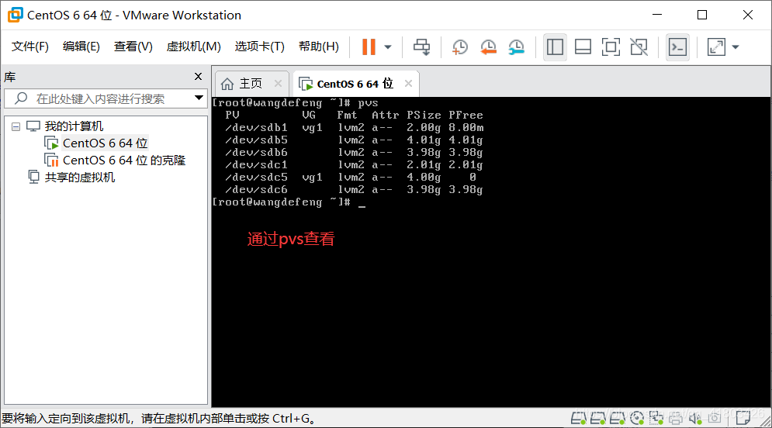Viewport: 772px width, 428px height.
Task: Select 我的计算机 in the library tree
Action: [x=74, y=126]
